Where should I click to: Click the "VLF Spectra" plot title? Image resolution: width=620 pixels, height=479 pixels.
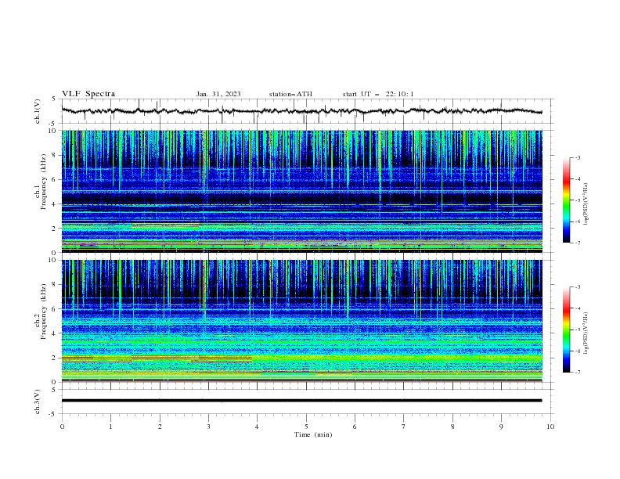pyautogui.click(x=88, y=94)
